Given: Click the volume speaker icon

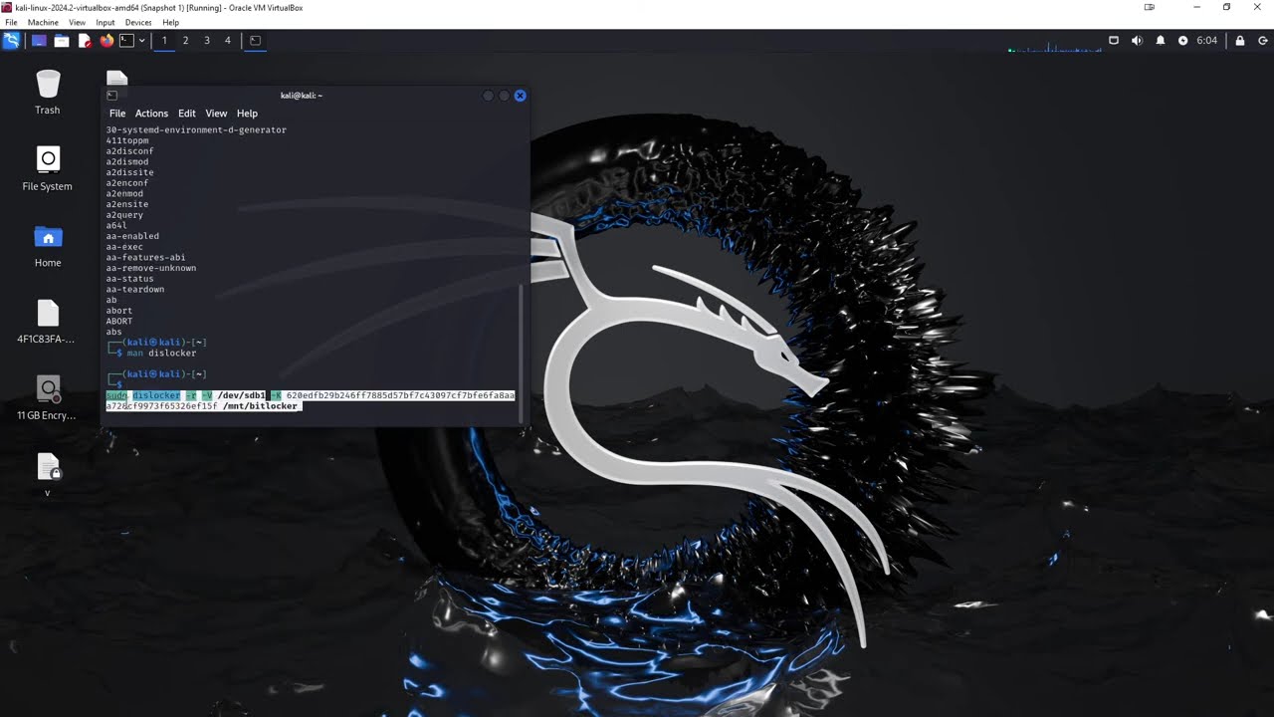Looking at the screenshot, I should [1137, 41].
